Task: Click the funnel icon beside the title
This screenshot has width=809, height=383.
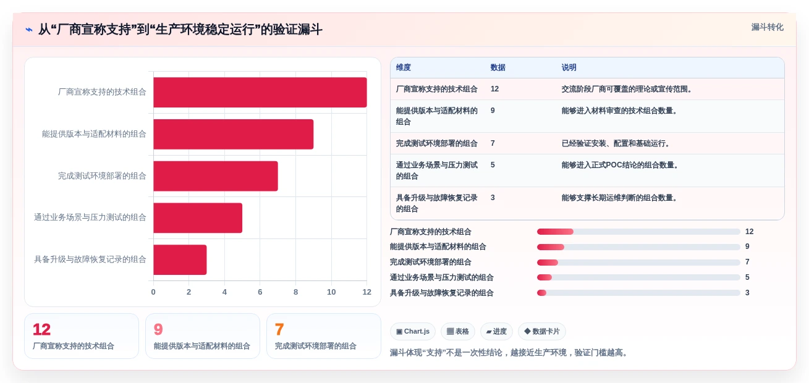Action: coord(29,30)
